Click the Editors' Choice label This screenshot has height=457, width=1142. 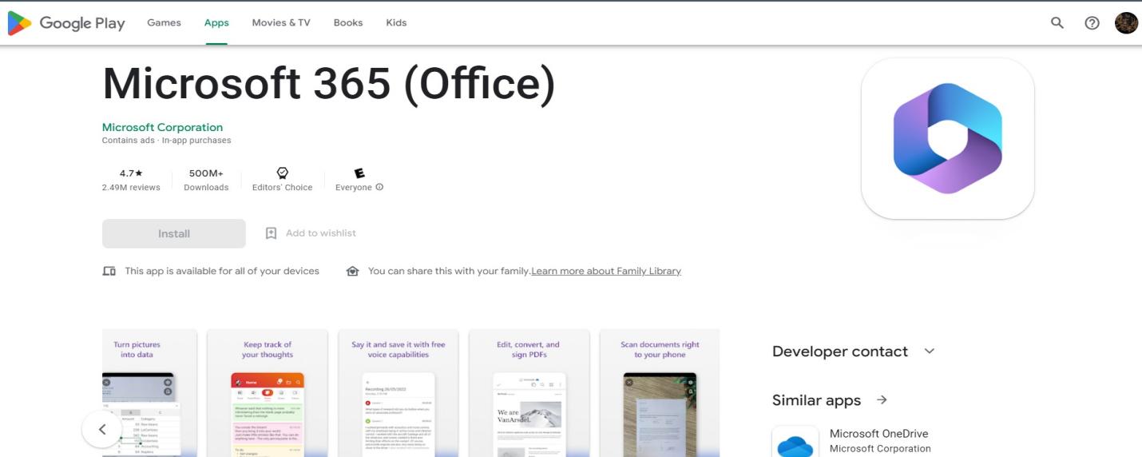(x=282, y=188)
